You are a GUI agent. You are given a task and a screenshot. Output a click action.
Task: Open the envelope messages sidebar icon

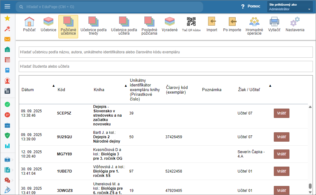(x=8, y=39)
